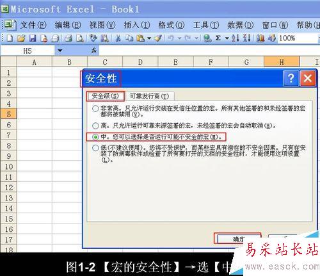The image size is (320, 276).
Task: Open the 格式(O) menu
Action: point(172,25)
